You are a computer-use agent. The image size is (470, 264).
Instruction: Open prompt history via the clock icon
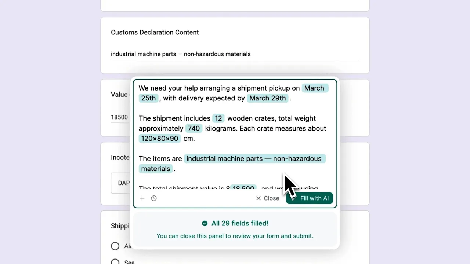click(x=154, y=198)
